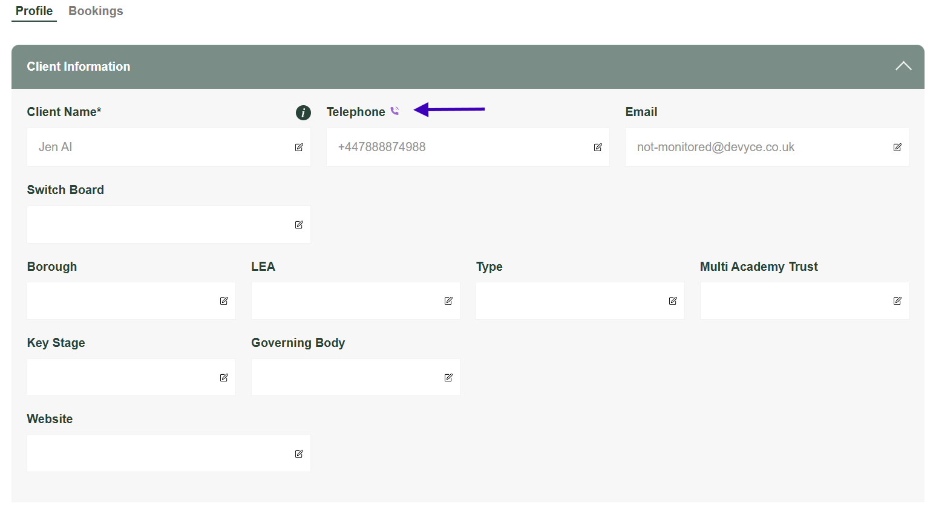Click the edit icon in Email field
933x509 pixels.
click(897, 147)
